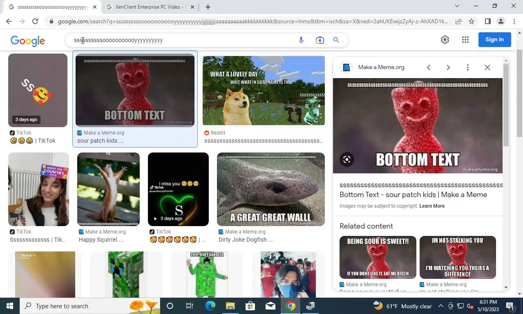Open the Dirty Joke Dogfish result link
This screenshot has height=314, width=523.
pyautogui.click(x=246, y=240)
